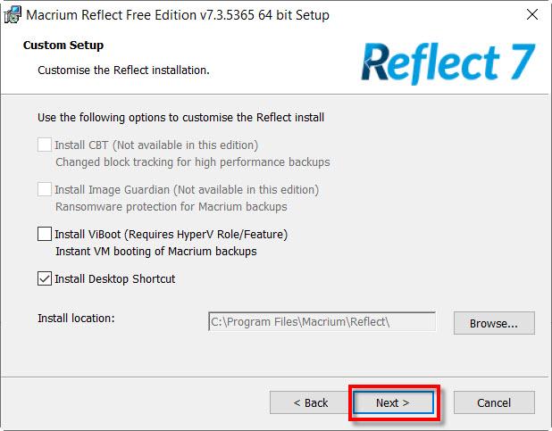Proceed with the Next > button

click(393, 402)
